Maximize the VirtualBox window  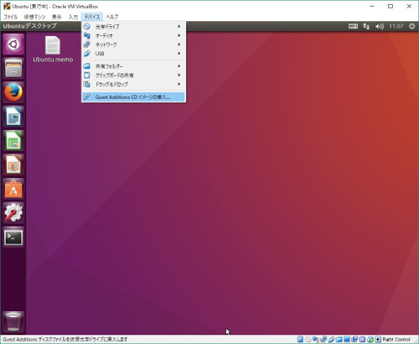(x=391, y=6)
